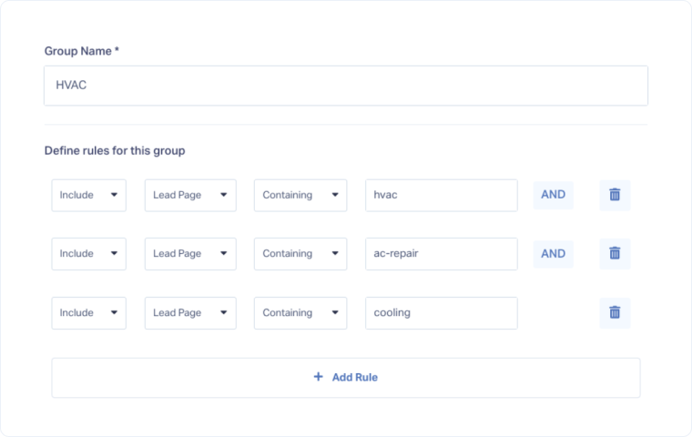The height and width of the screenshot is (437, 692).
Task: Click the Group Name label
Action: click(82, 51)
